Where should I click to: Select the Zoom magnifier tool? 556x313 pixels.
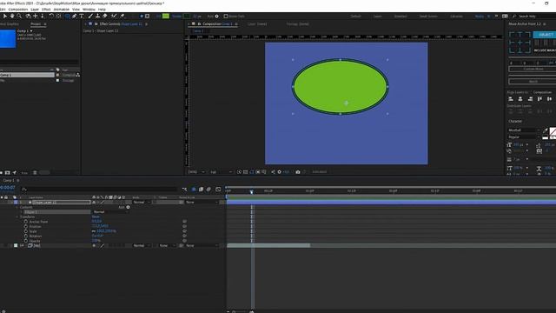(19, 16)
